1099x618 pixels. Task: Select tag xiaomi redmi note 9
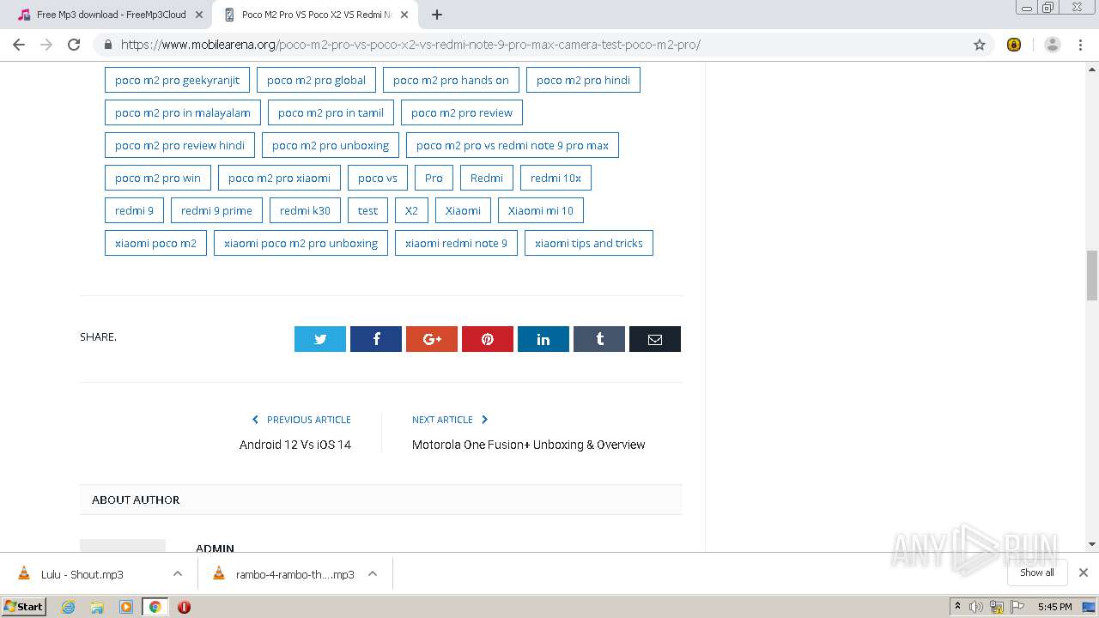456,243
